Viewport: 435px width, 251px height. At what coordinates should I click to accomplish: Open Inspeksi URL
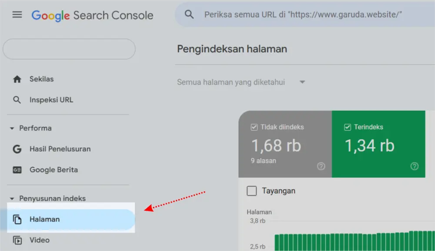51,100
